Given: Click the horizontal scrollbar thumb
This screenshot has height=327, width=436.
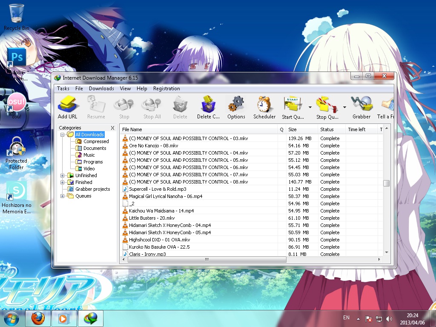Looking at the screenshot, I should [207, 259].
